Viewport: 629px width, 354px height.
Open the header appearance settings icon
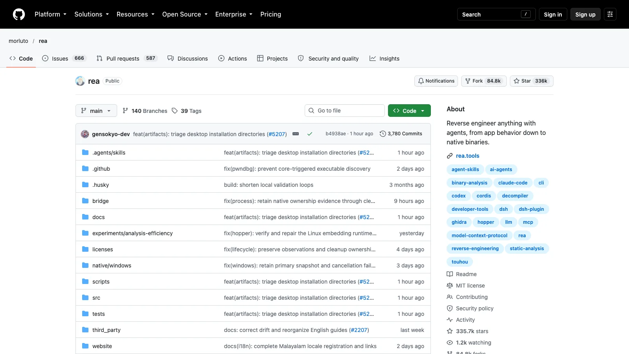click(x=610, y=15)
